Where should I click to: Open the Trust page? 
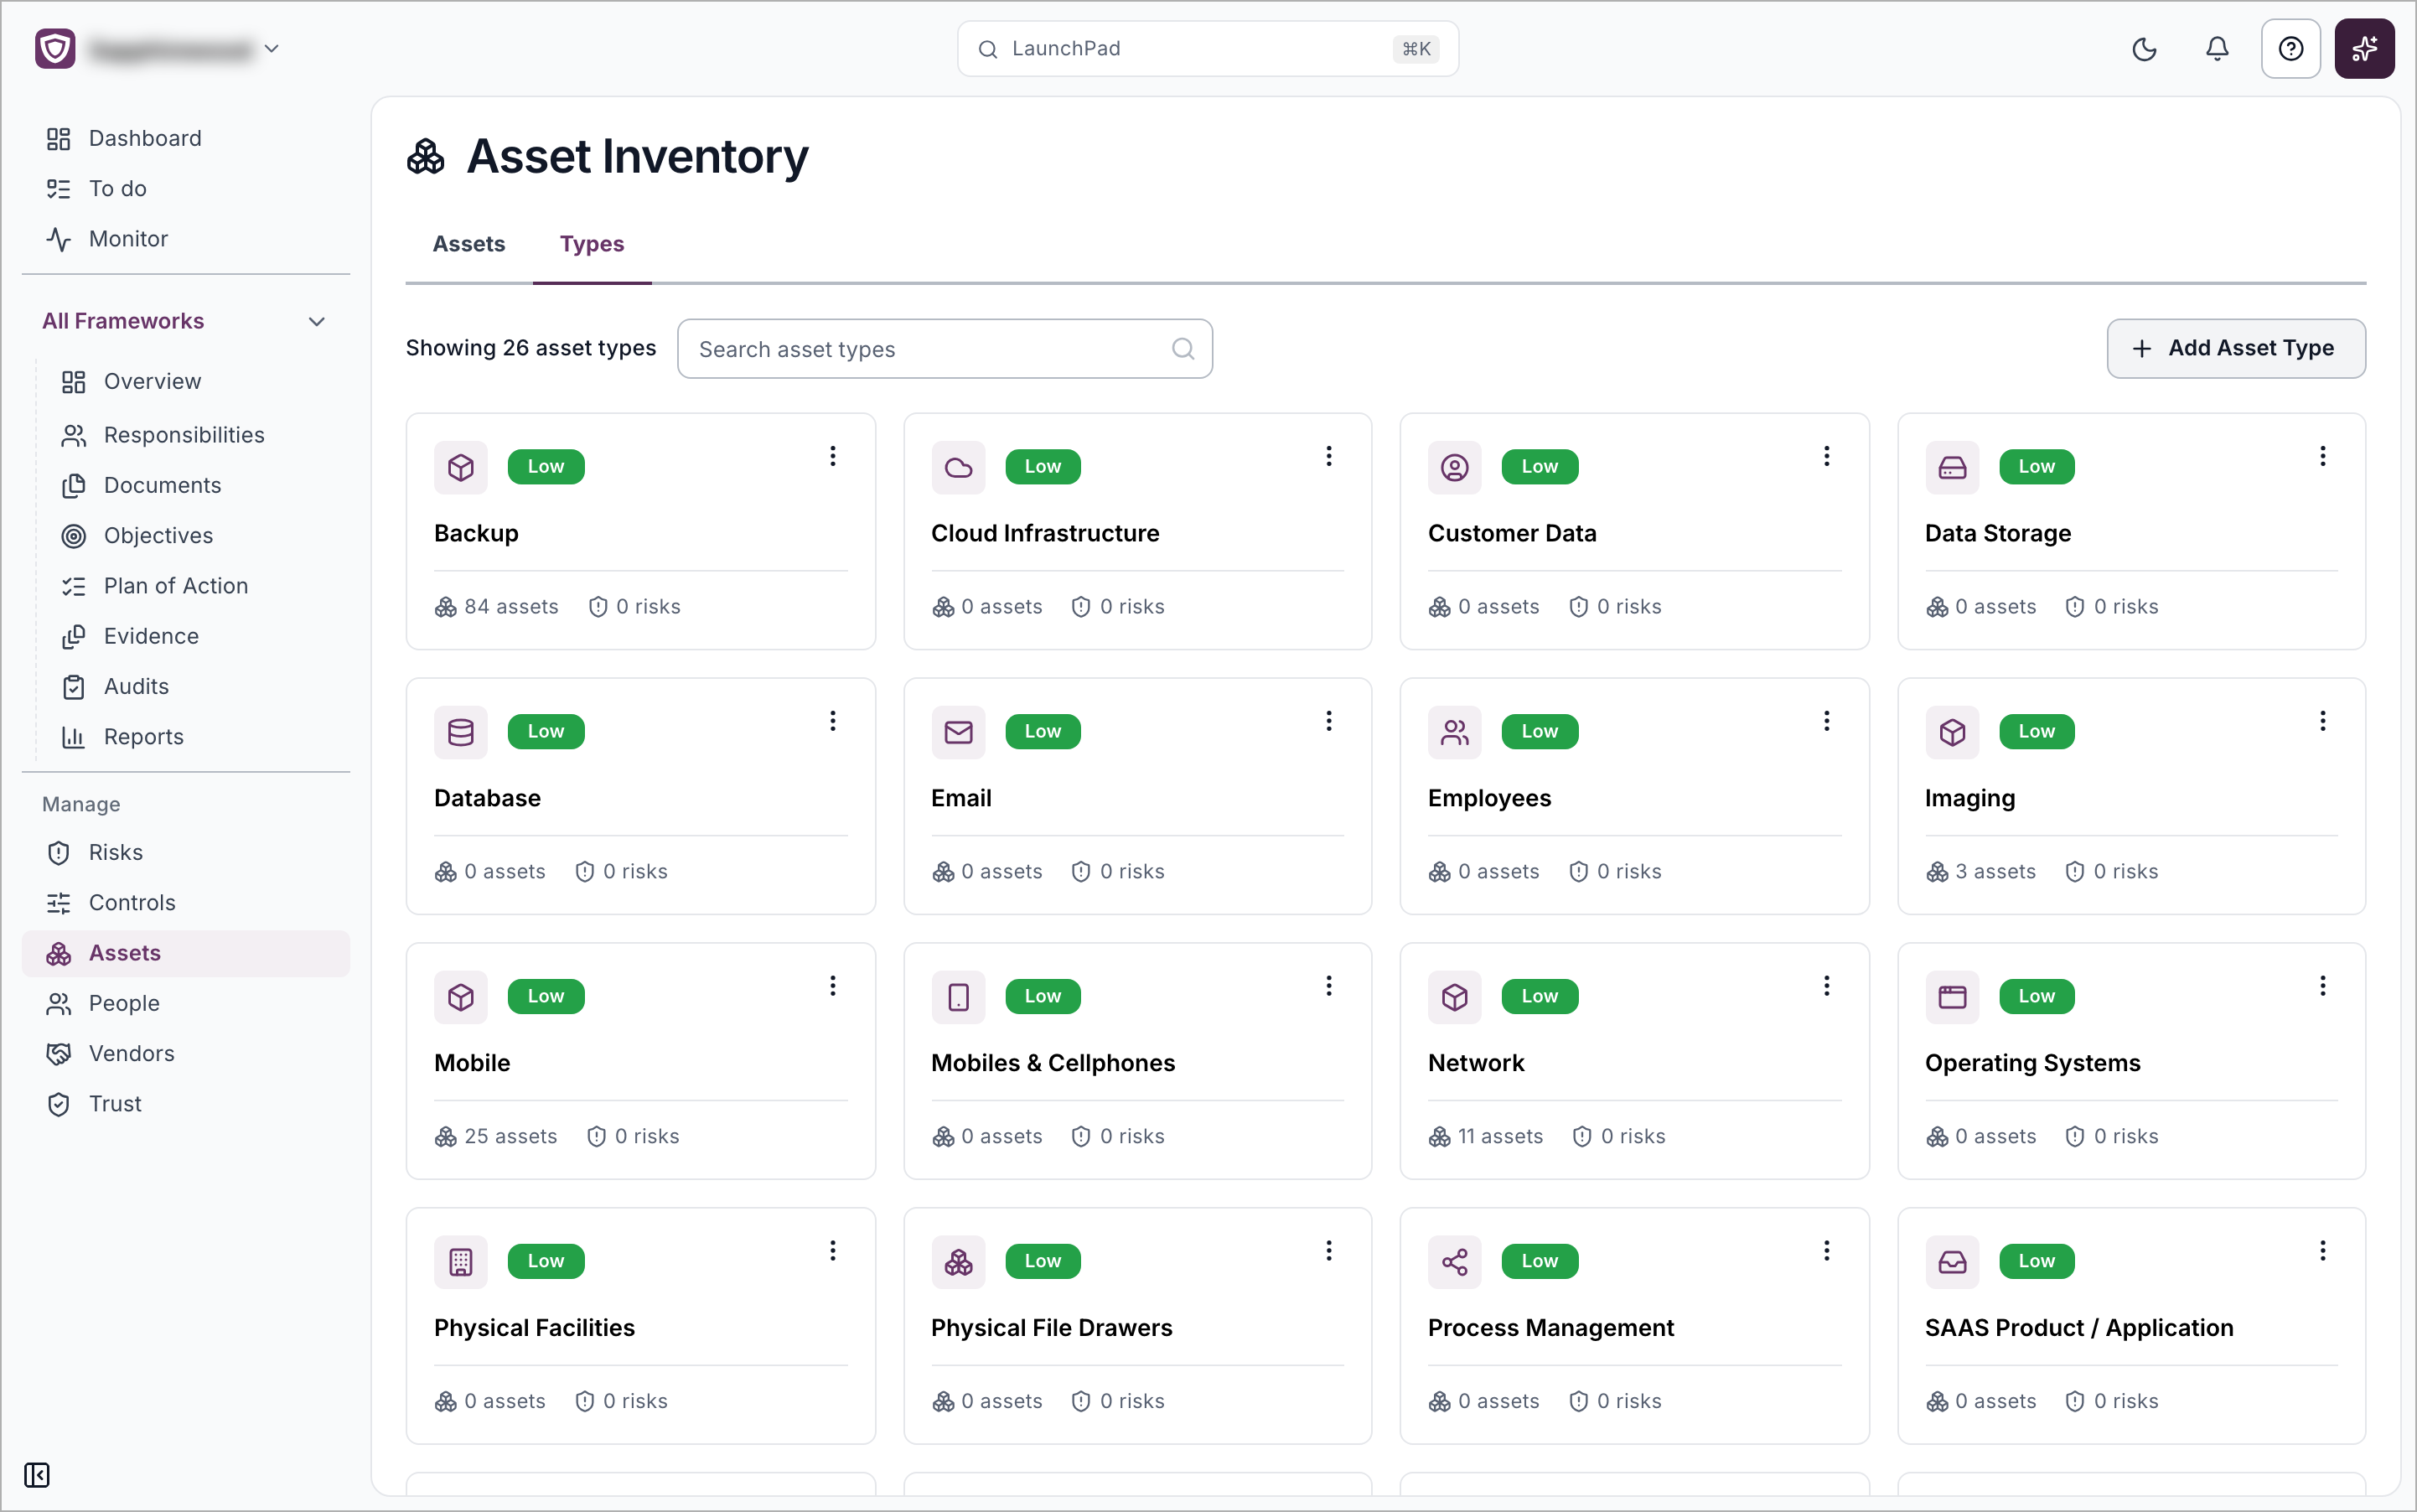click(186, 1104)
